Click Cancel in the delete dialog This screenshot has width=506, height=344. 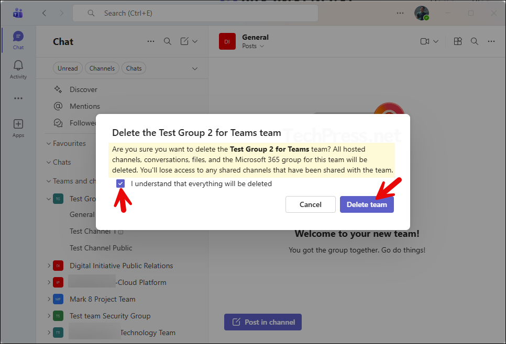[310, 204]
